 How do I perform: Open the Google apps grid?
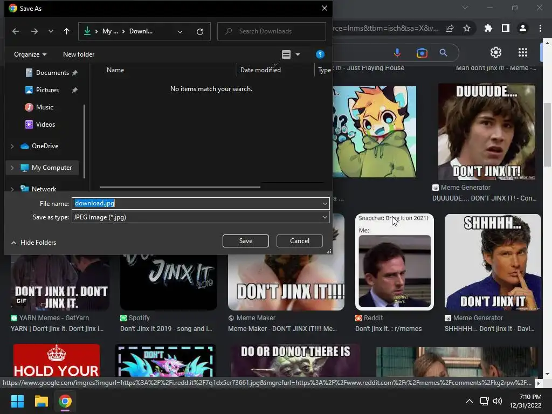pyautogui.click(x=523, y=52)
